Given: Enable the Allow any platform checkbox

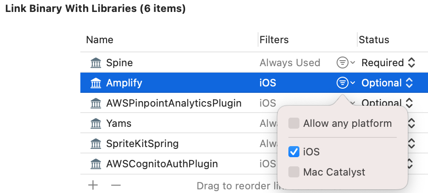Looking at the screenshot, I should tap(294, 124).
